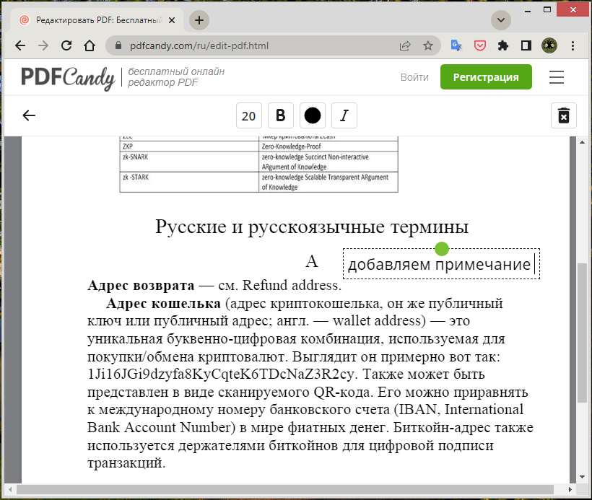Image resolution: width=592 pixels, height=500 pixels.
Task: Click the 'ZKP' table cell
Action: (189, 146)
